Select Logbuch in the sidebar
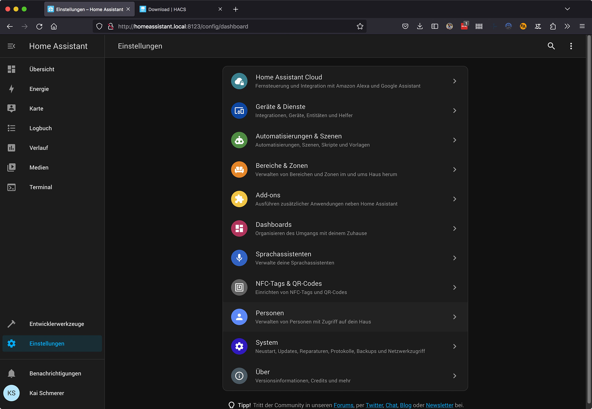This screenshot has width=592, height=409. [x=40, y=128]
